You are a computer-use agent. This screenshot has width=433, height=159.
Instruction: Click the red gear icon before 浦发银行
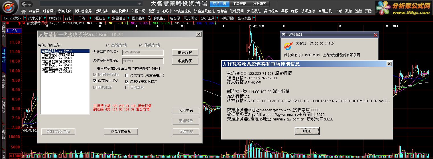pos(24,23)
